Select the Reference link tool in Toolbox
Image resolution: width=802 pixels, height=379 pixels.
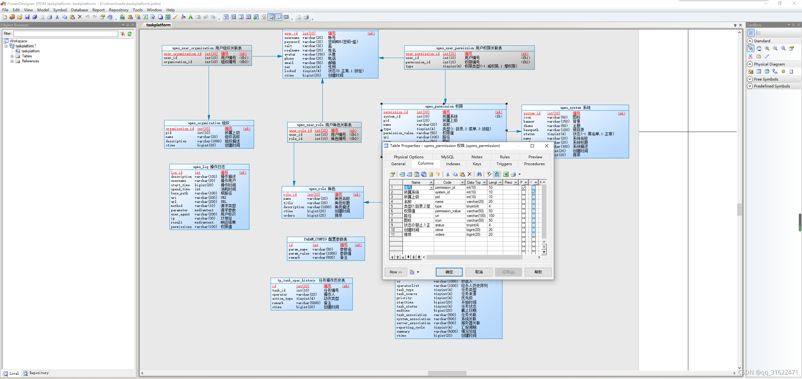tap(775, 71)
